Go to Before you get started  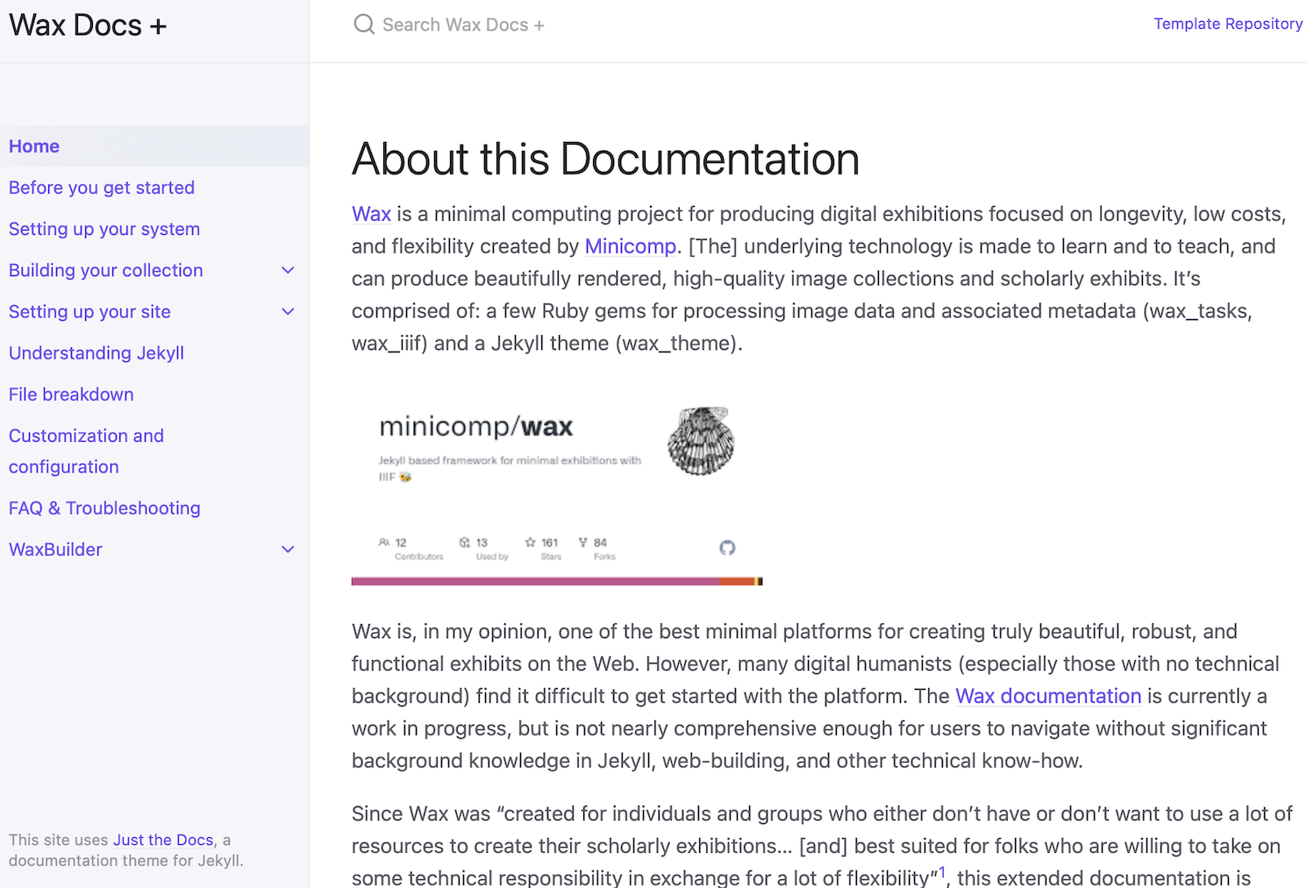click(x=102, y=188)
